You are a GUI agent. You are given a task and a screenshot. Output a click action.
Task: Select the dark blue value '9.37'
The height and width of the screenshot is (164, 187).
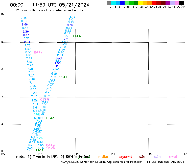click(x=26, y=35)
